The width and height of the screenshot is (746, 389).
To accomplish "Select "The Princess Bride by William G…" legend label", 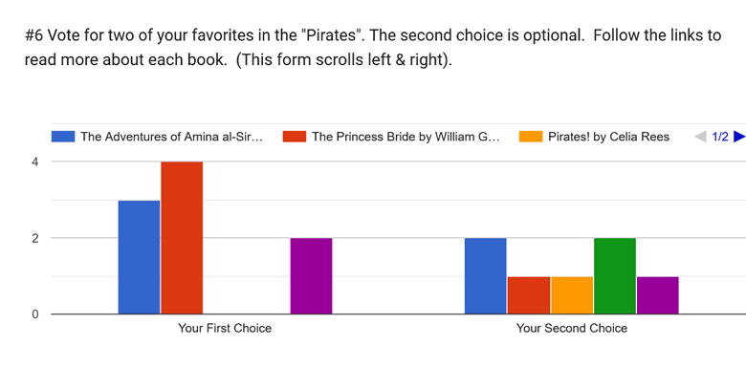I will click(406, 137).
